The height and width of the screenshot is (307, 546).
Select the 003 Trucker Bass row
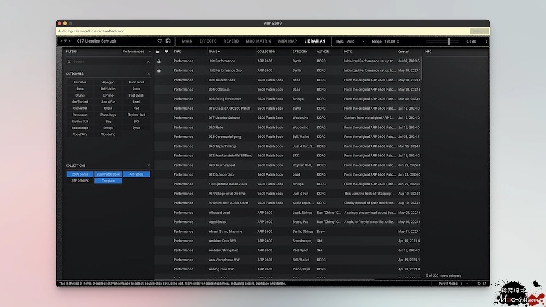click(x=287, y=80)
